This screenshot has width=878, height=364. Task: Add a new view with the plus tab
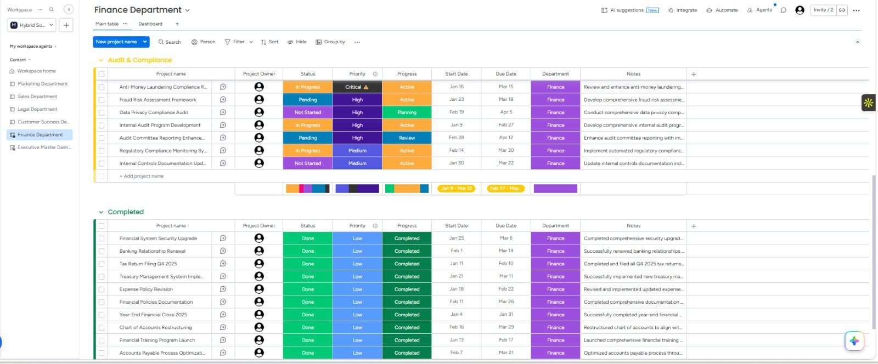click(177, 24)
